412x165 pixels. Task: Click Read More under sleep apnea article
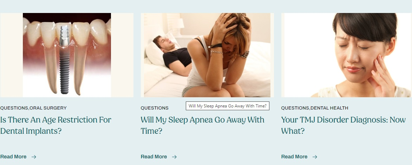(x=154, y=157)
